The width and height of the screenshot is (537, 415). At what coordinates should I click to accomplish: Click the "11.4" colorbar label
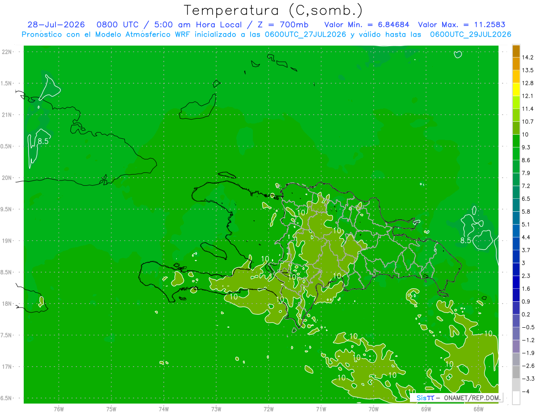[528, 109]
